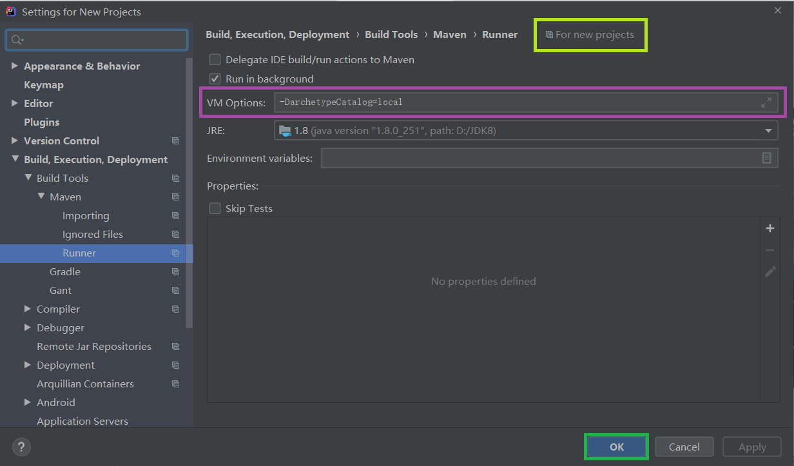Click the JDK folder icon in JRE field

[x=285, y=131]
